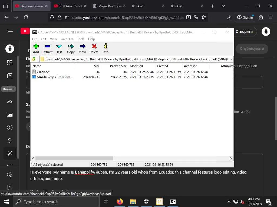The image size is (277, 207).
Task: Open the Community people icon in the sidebar
Action: [10, 102]
